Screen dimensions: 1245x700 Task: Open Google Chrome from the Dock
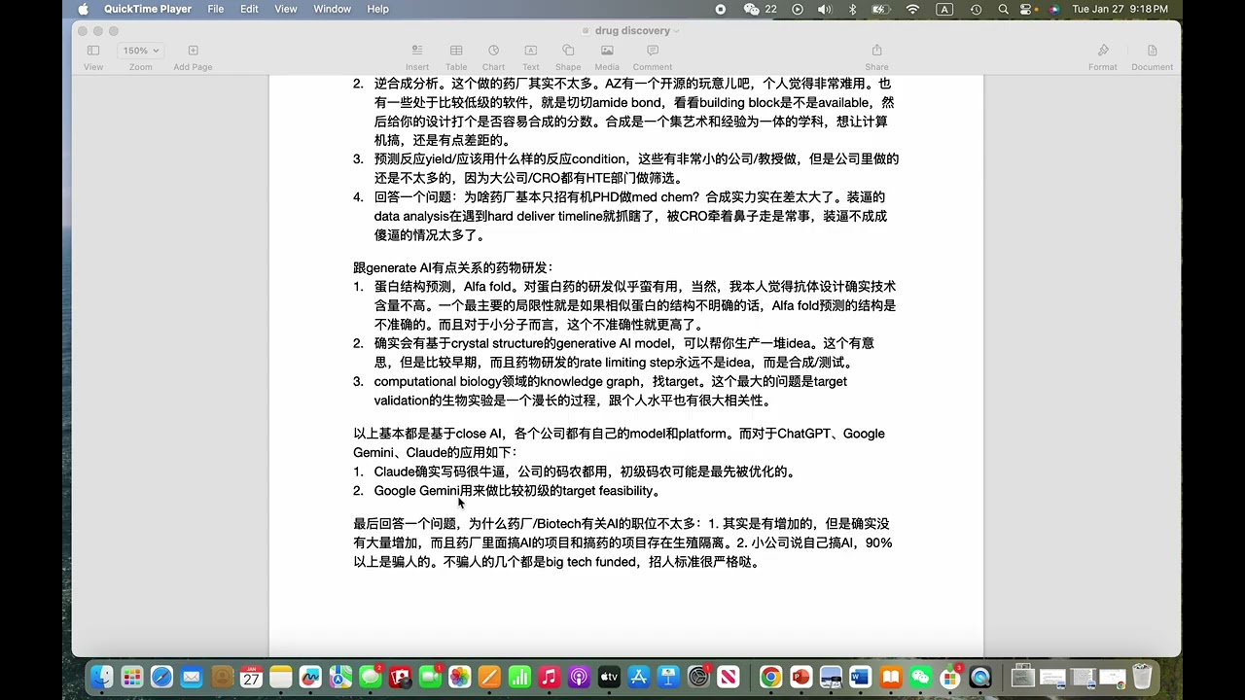pos(770,677)
